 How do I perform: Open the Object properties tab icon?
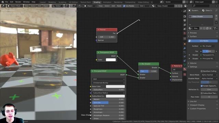185,44
